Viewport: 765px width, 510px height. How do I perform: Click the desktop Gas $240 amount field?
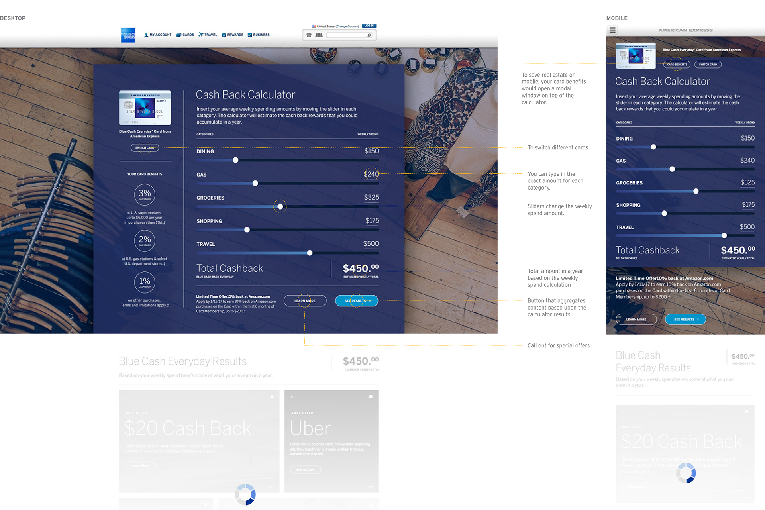point(371,174)
